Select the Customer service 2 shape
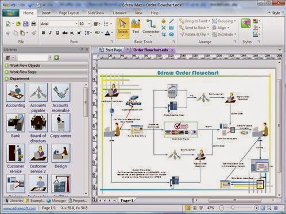 [38, 153]
